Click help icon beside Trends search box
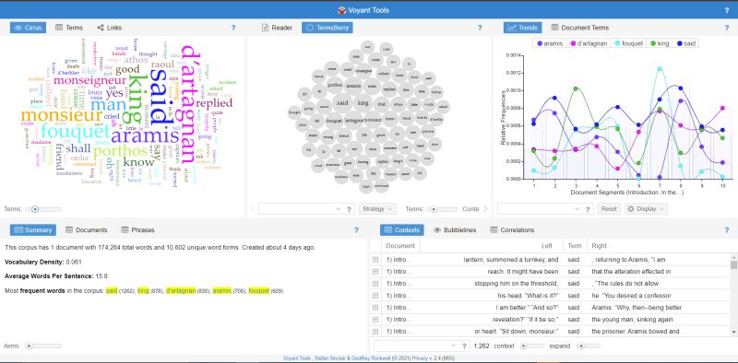Viewport: 738px width, 363px height. point(588,209)
